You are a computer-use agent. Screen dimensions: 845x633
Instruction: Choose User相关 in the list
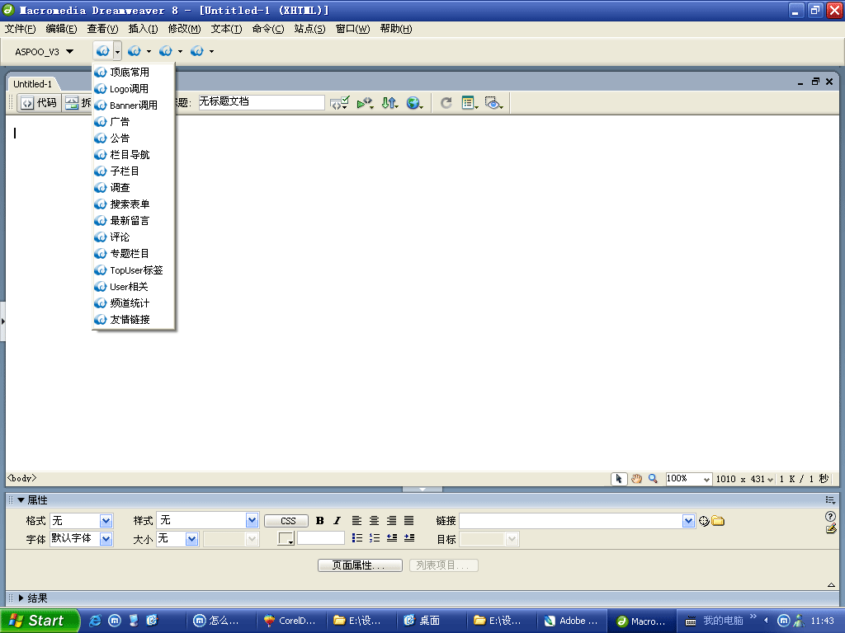tap(134, 287)
